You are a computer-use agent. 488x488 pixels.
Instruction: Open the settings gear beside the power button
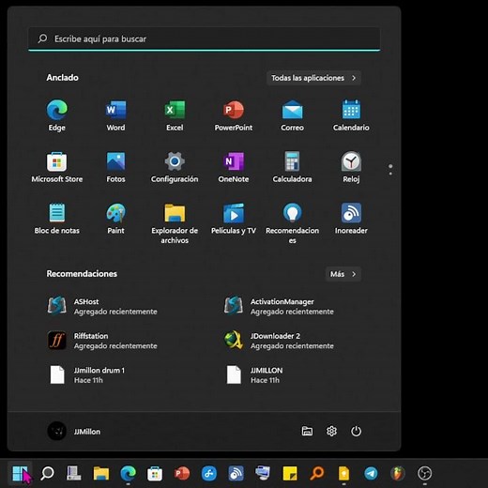pos(331,431)
